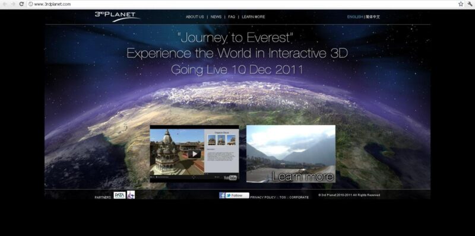Viewport: 475px width, 236px height.
Task: Open the NEWS menu item
Action: tap(216, 17)
